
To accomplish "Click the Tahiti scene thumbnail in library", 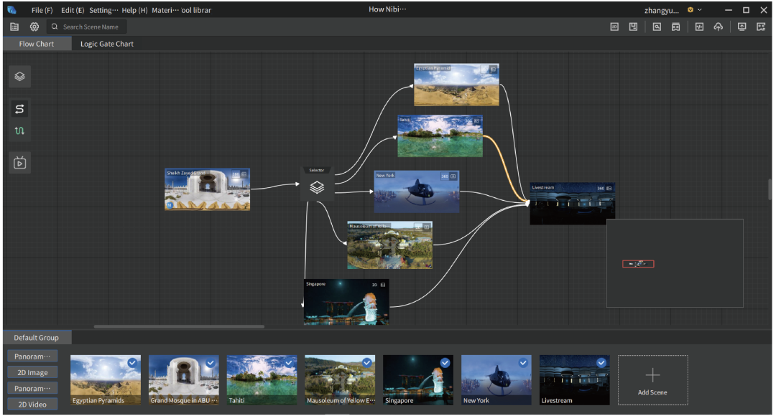I will [262, 380].
